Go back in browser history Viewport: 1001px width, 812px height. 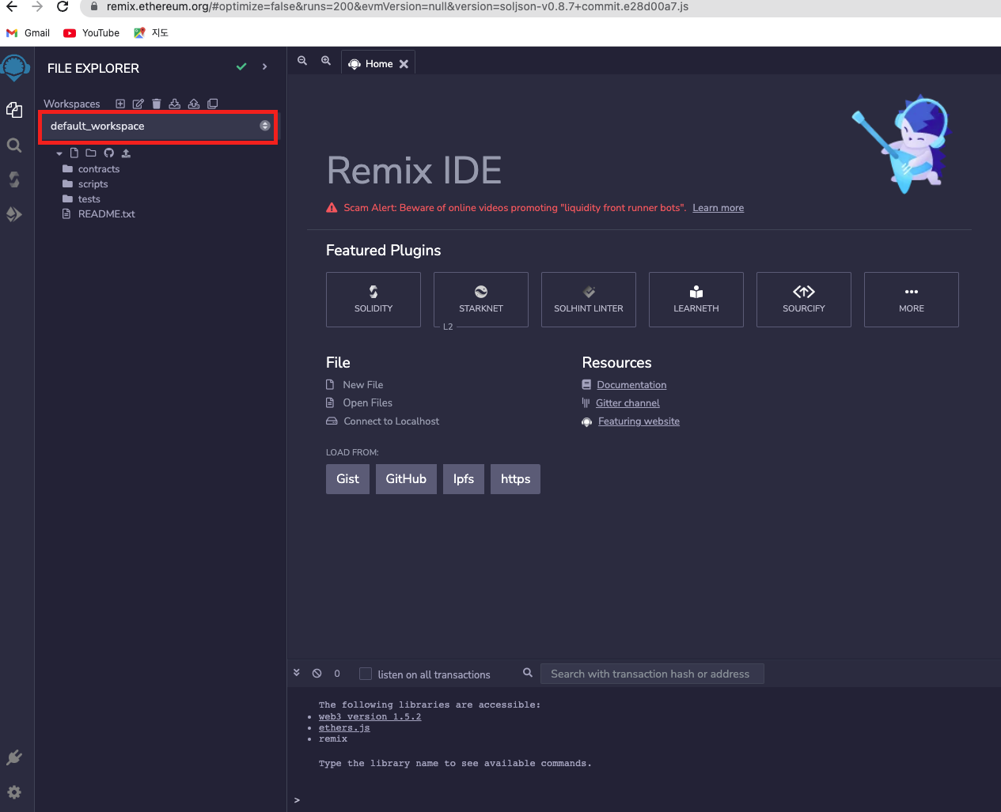coord(12,7)
